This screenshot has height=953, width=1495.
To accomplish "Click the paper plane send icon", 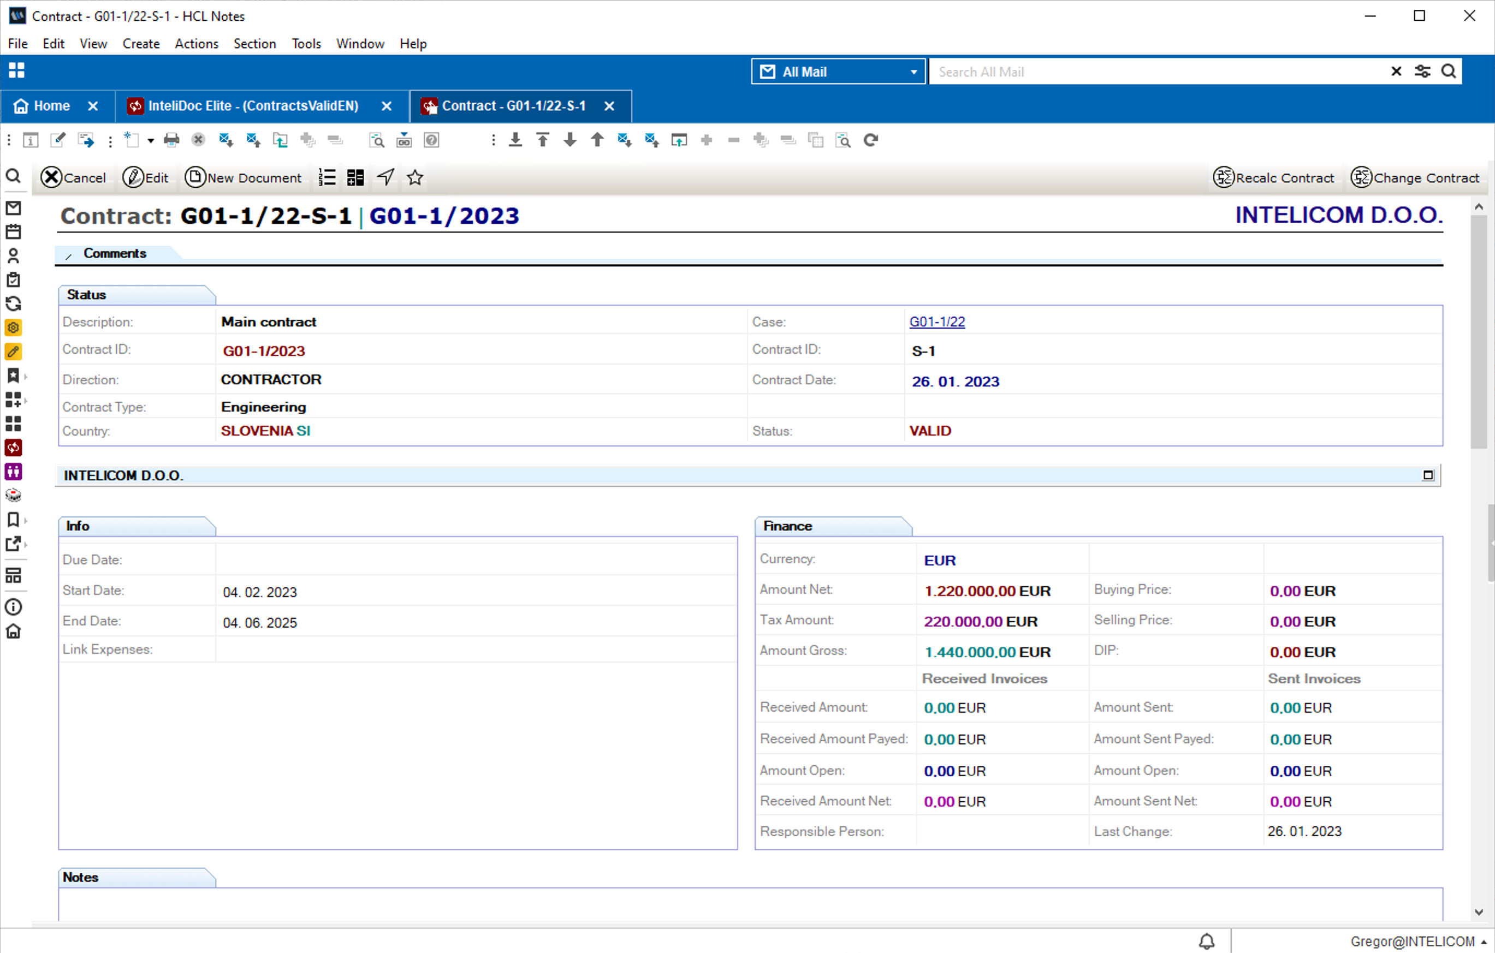I will 385,177.
